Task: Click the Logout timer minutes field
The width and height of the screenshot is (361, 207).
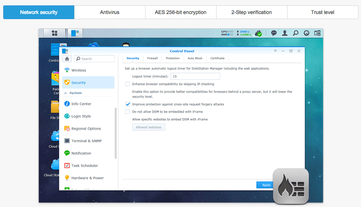Action: click(195, 76)
